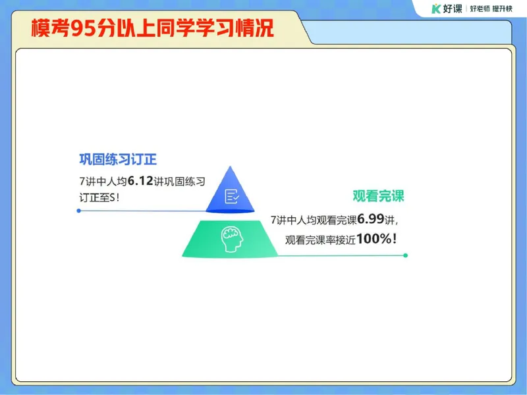This screenshot has width=527, height=395.
Task: Click the line 观看完课率接近100%!
Action: pyautogui.click(x=341, y=240)
